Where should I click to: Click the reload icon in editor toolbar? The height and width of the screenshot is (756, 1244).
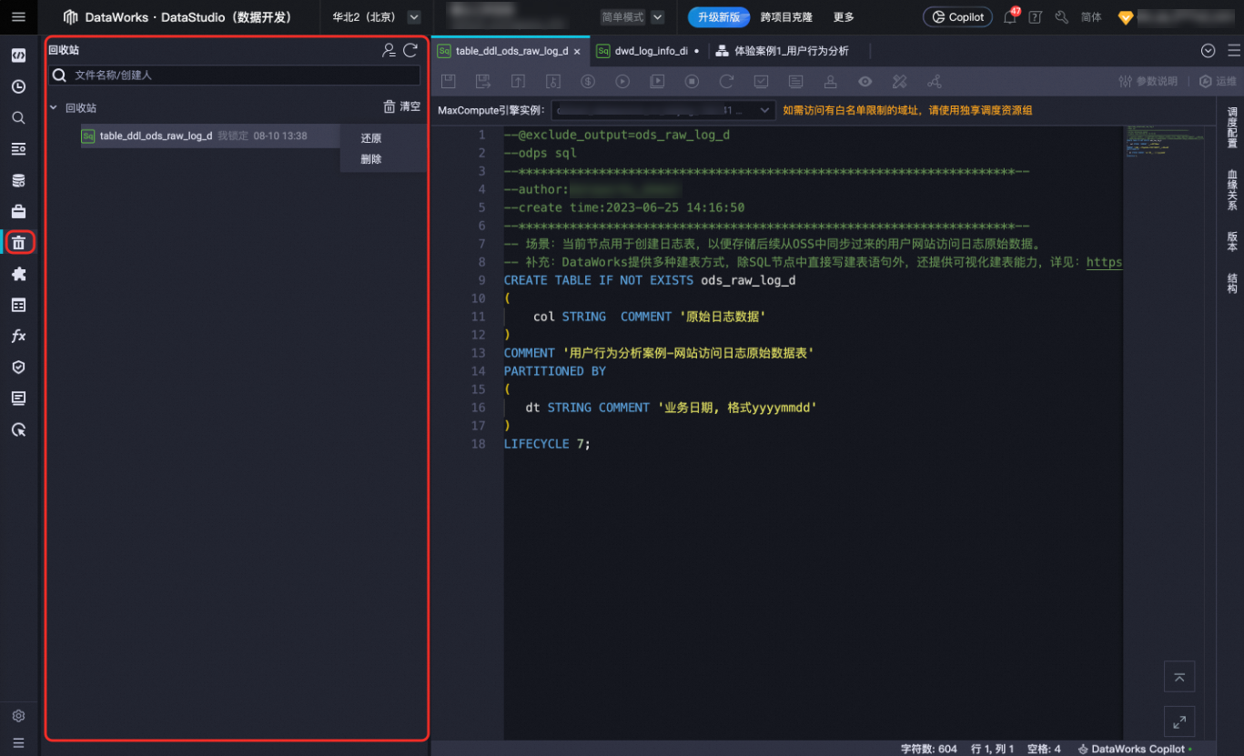coord(726,82)
